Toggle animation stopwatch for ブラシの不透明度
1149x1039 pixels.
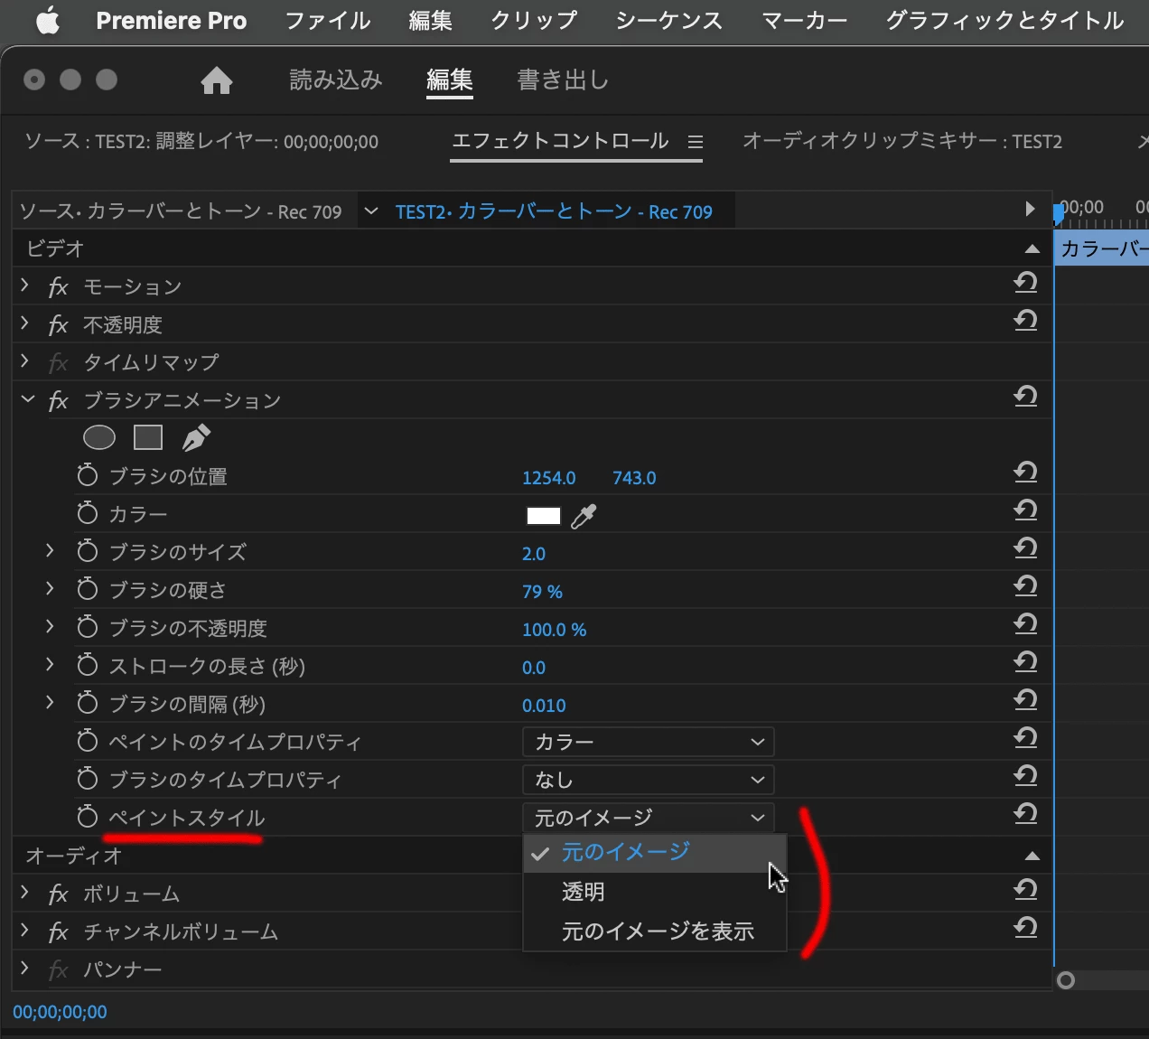point(87,627)
